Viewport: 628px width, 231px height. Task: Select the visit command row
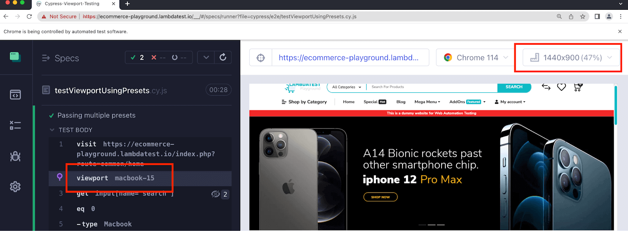click(140, 154)
